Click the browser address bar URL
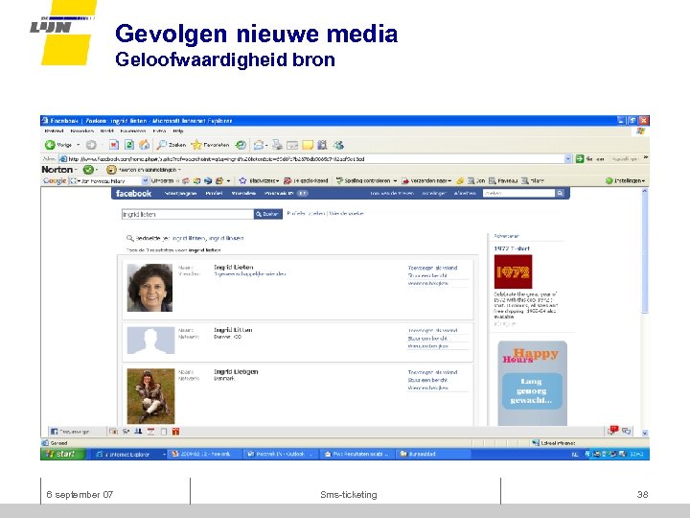The image size is (690, 518). tap(311, 158)
